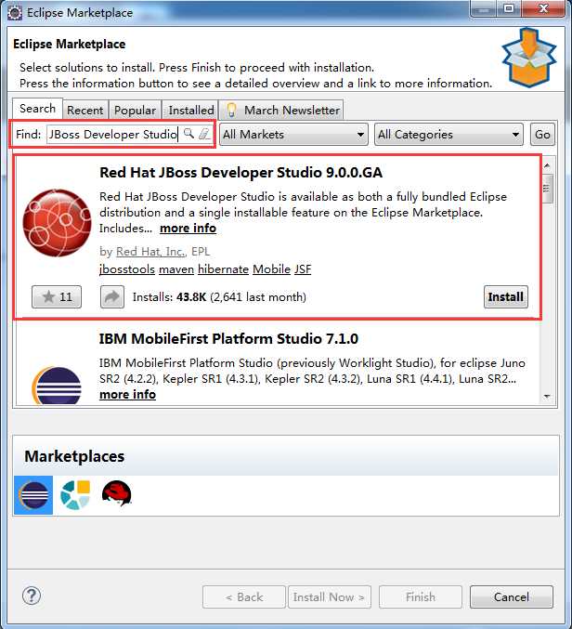This screenshot has height=629, width=572.
Task: Click the lightbulb icon on March Newsletter tab
Action: (x=231, y=110)
